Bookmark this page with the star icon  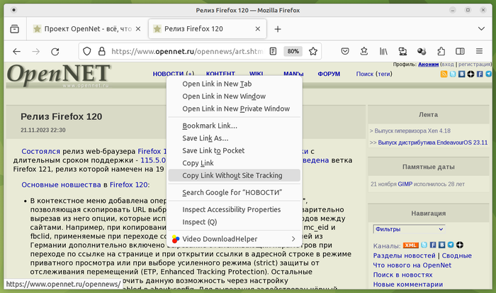point(313,51)
